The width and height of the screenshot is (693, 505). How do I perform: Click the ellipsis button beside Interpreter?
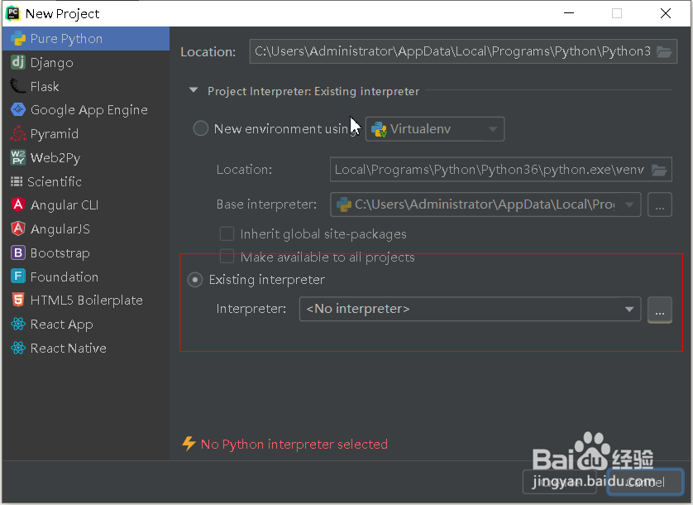click(x=659, y=310)
